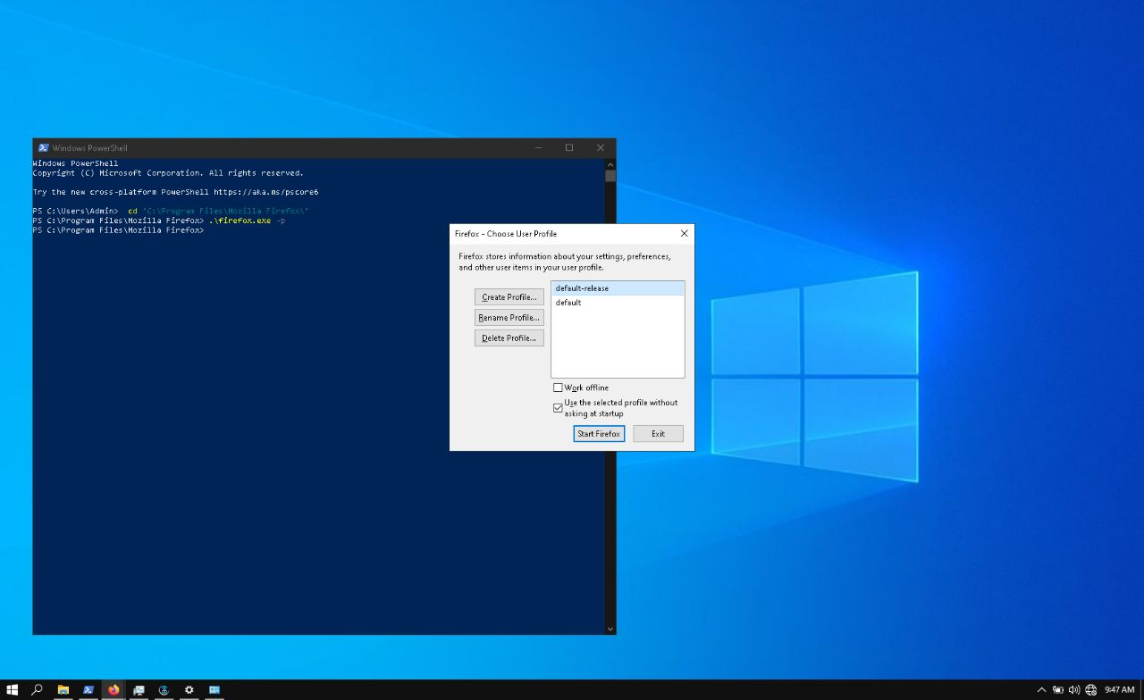1144x700 pixels.
Task: Click the Create Profile button
Action: (x=509, y=297)
